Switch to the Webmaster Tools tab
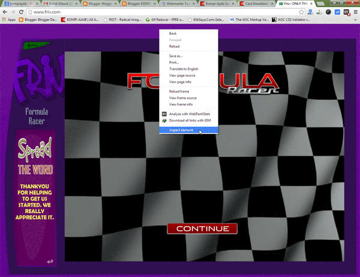 tap(178, 4)
